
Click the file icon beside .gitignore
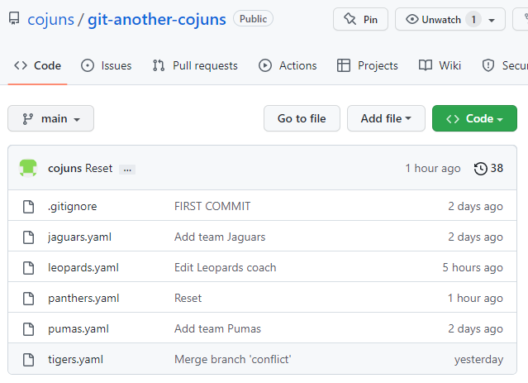28,207
